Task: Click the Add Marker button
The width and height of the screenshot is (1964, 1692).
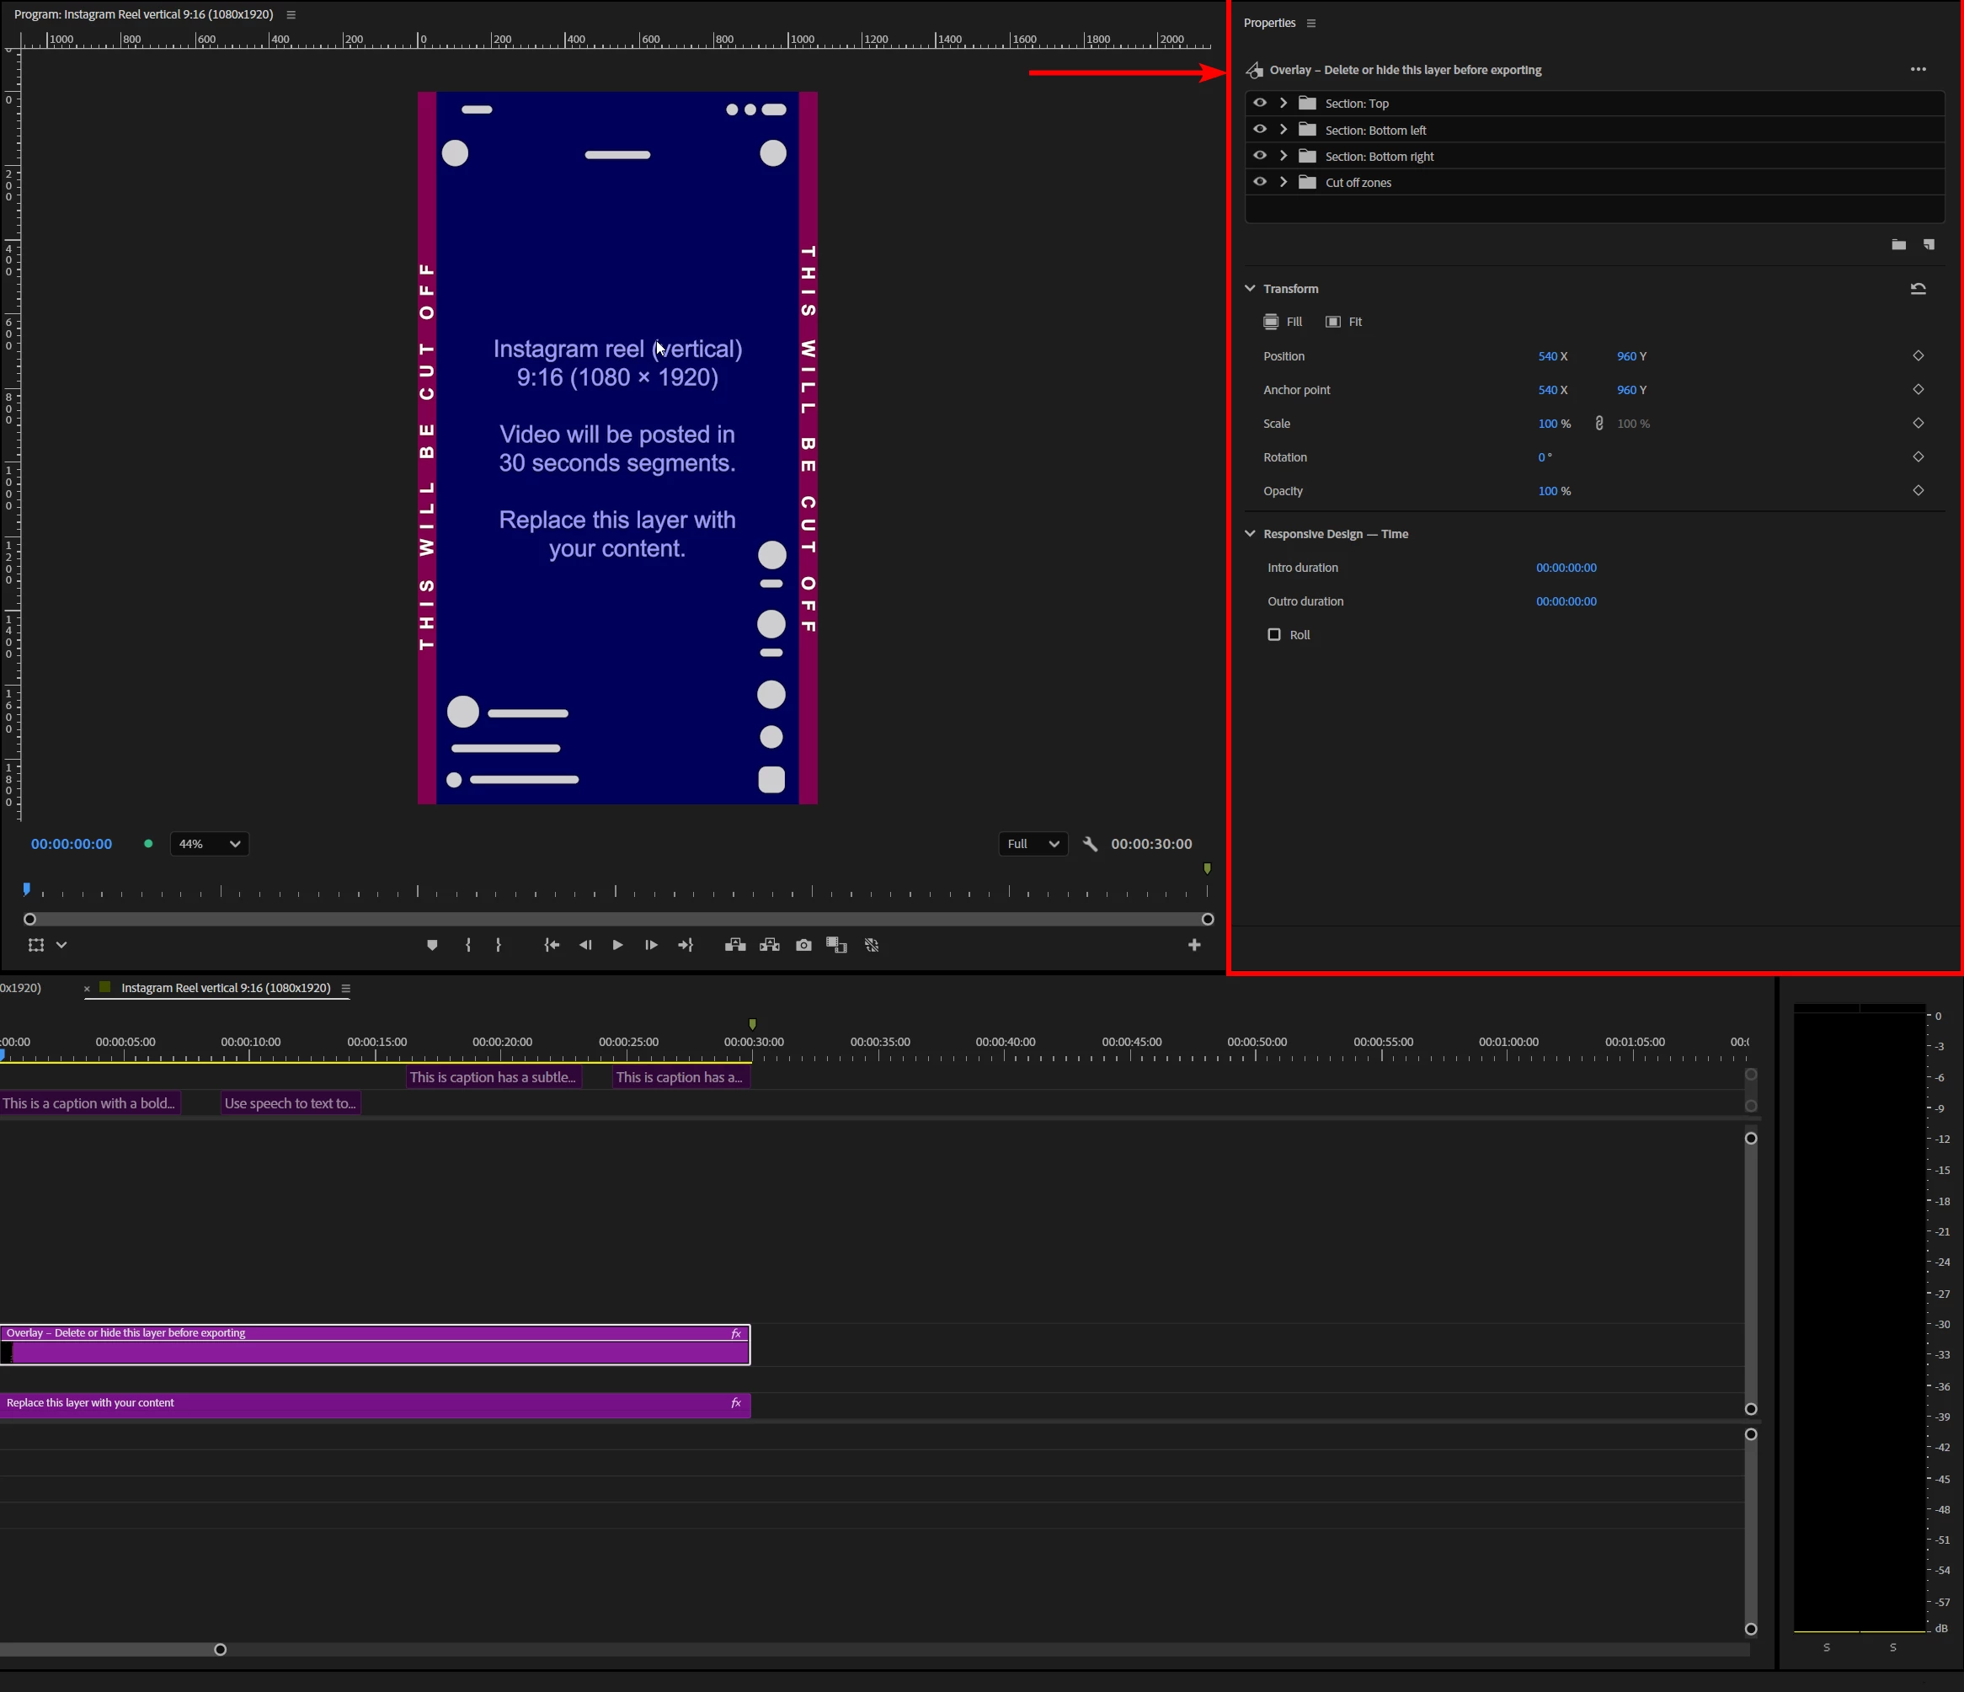Action: click(432, 945)
